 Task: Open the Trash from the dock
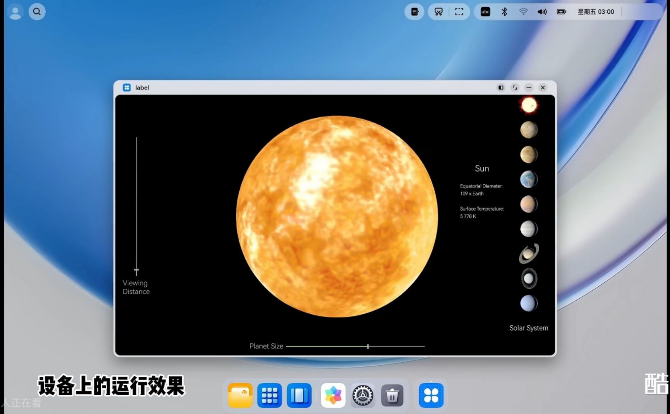(x=392, y=395)
